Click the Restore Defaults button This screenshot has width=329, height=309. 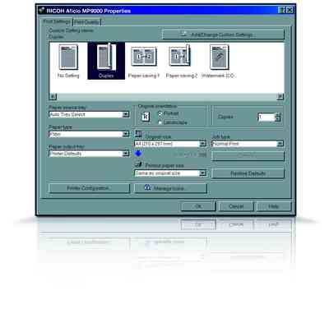[x=248, y=173]
